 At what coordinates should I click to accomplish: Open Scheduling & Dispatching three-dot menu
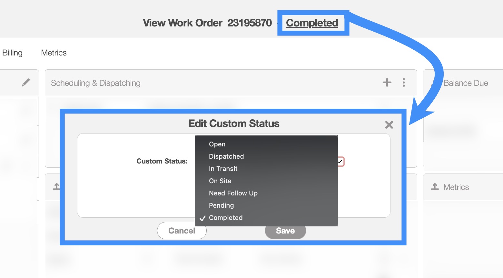point(404,83)
